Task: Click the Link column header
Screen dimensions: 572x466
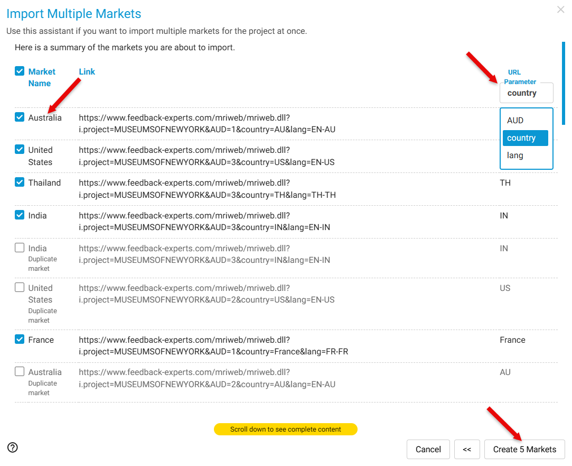Action: [87, 71]
